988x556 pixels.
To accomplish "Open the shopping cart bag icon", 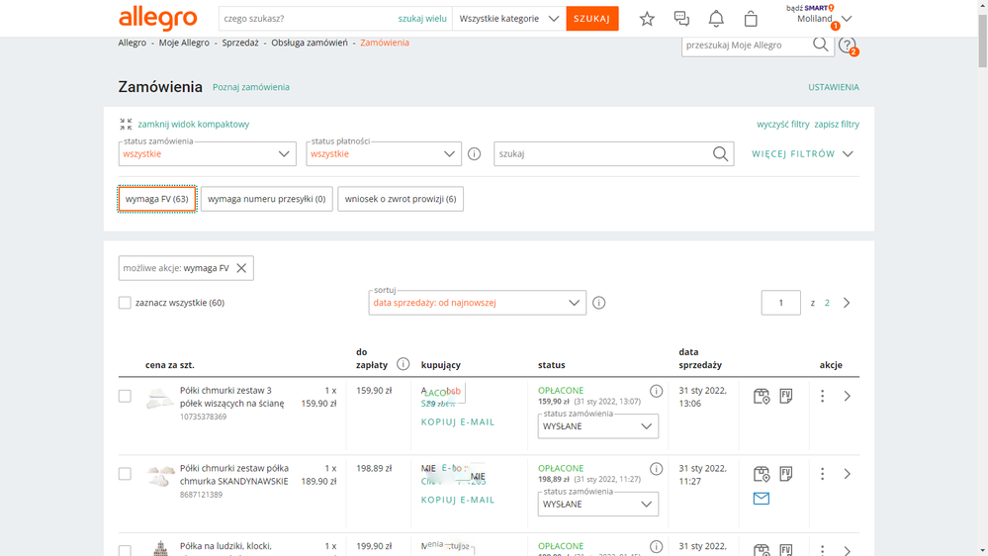I will tap(751, 19).
